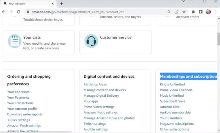Open Your addresses link
The image size is (220, 133).
coord(18,92)
